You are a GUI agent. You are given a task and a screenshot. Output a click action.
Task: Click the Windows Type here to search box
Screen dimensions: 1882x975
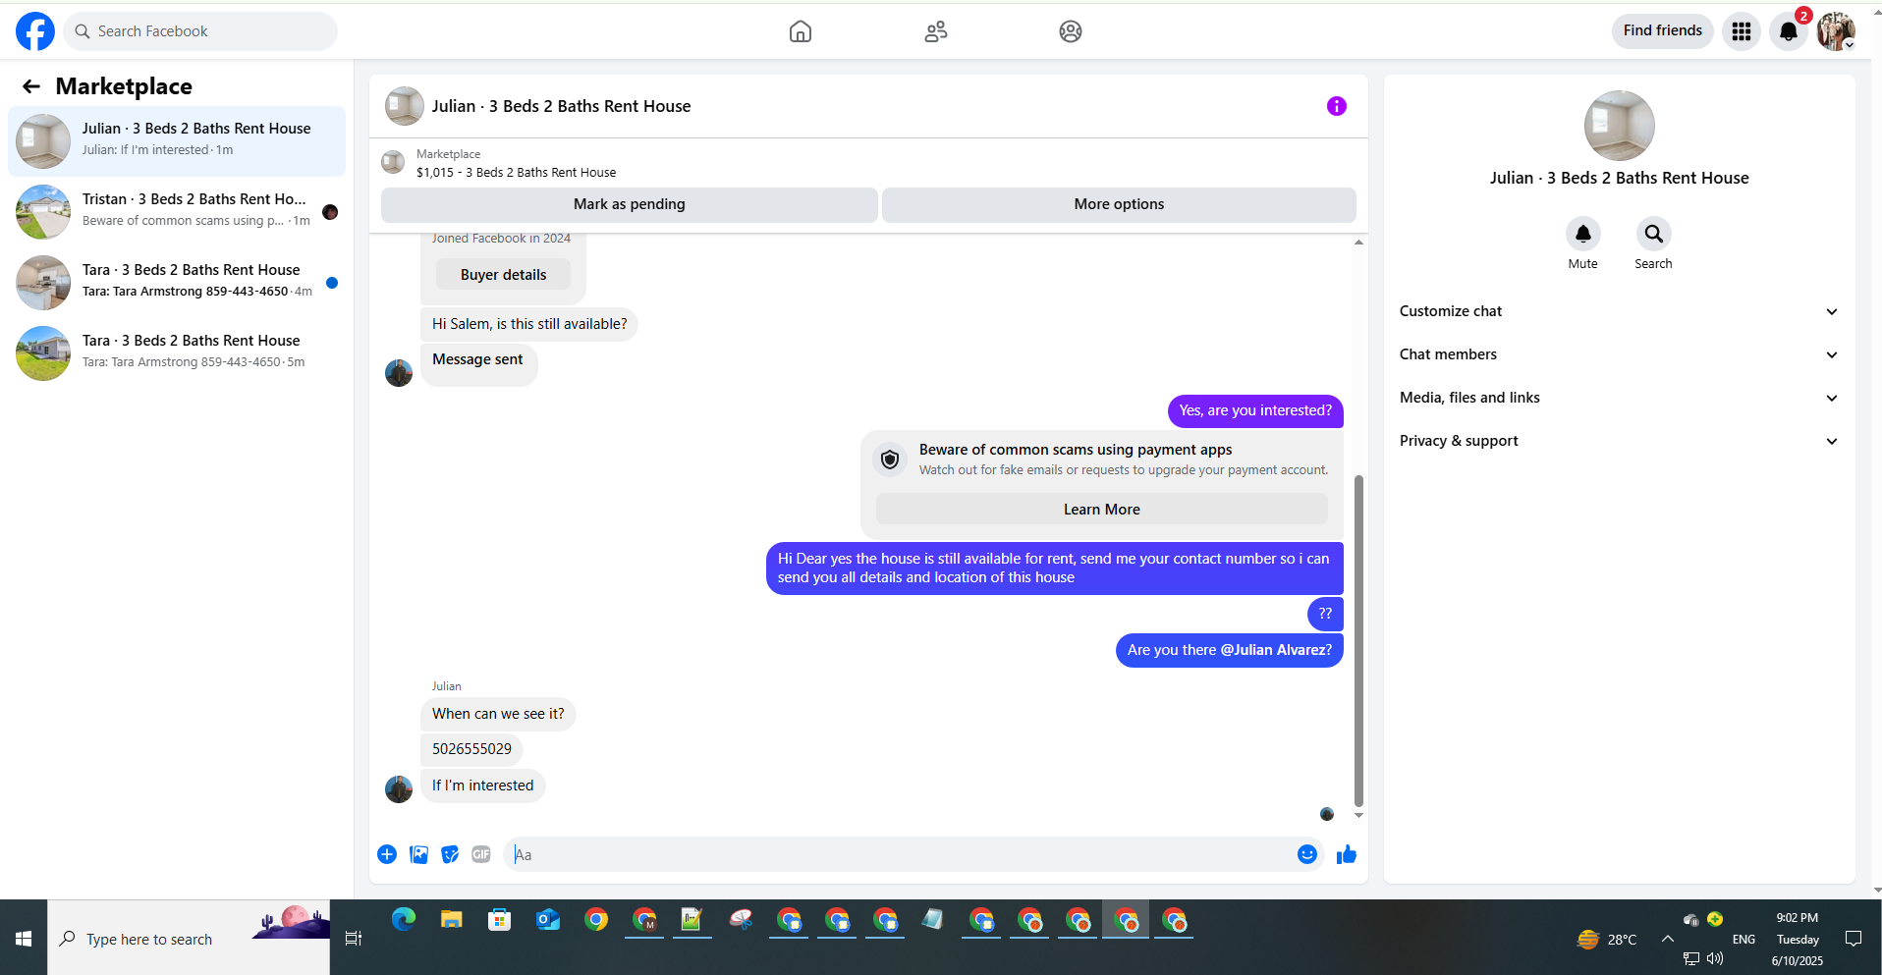(189, 939)
